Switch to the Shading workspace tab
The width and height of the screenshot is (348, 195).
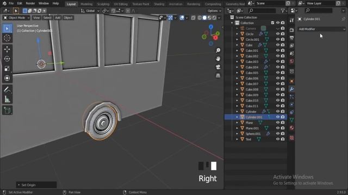pyautogui.click(x=159, y=4)
